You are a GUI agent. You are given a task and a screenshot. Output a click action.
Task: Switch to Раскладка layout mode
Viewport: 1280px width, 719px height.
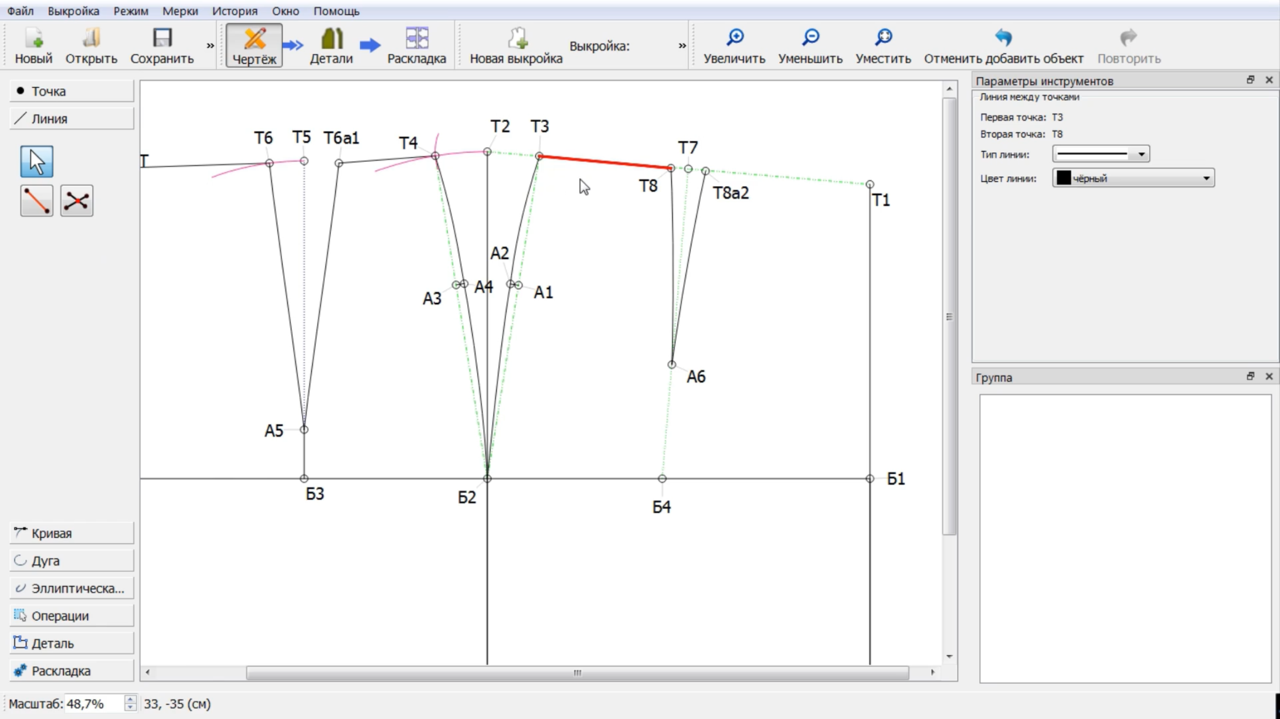click(x=416, y=46)
